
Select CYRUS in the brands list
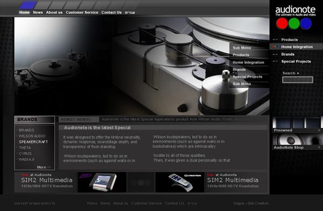coord(25,154)
